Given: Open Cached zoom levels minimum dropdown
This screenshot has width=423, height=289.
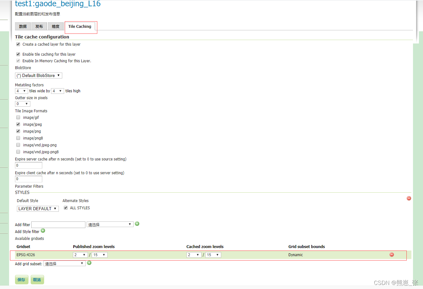Looking at the screenshot, I should pyautogui.click(x=194, y=255).
